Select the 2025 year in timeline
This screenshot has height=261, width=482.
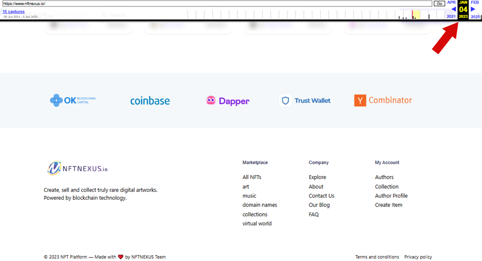(x=475, y=17)
